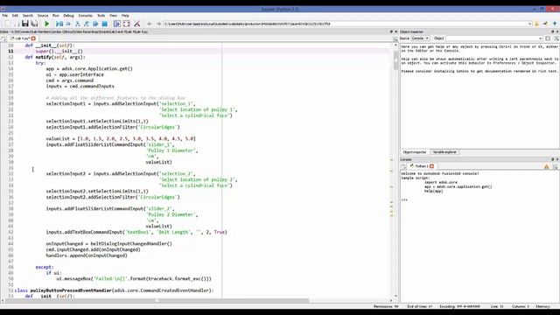Image resolution: width=560 pixels, height=315 pixels.
Task: Expand the Object combo box dropdown arrow
Action: tap(540, 38)
